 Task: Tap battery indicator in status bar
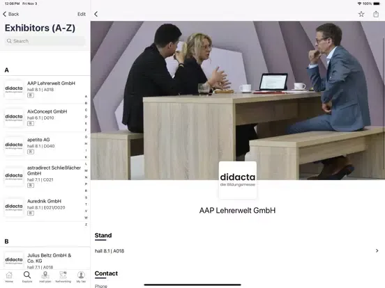377,3
